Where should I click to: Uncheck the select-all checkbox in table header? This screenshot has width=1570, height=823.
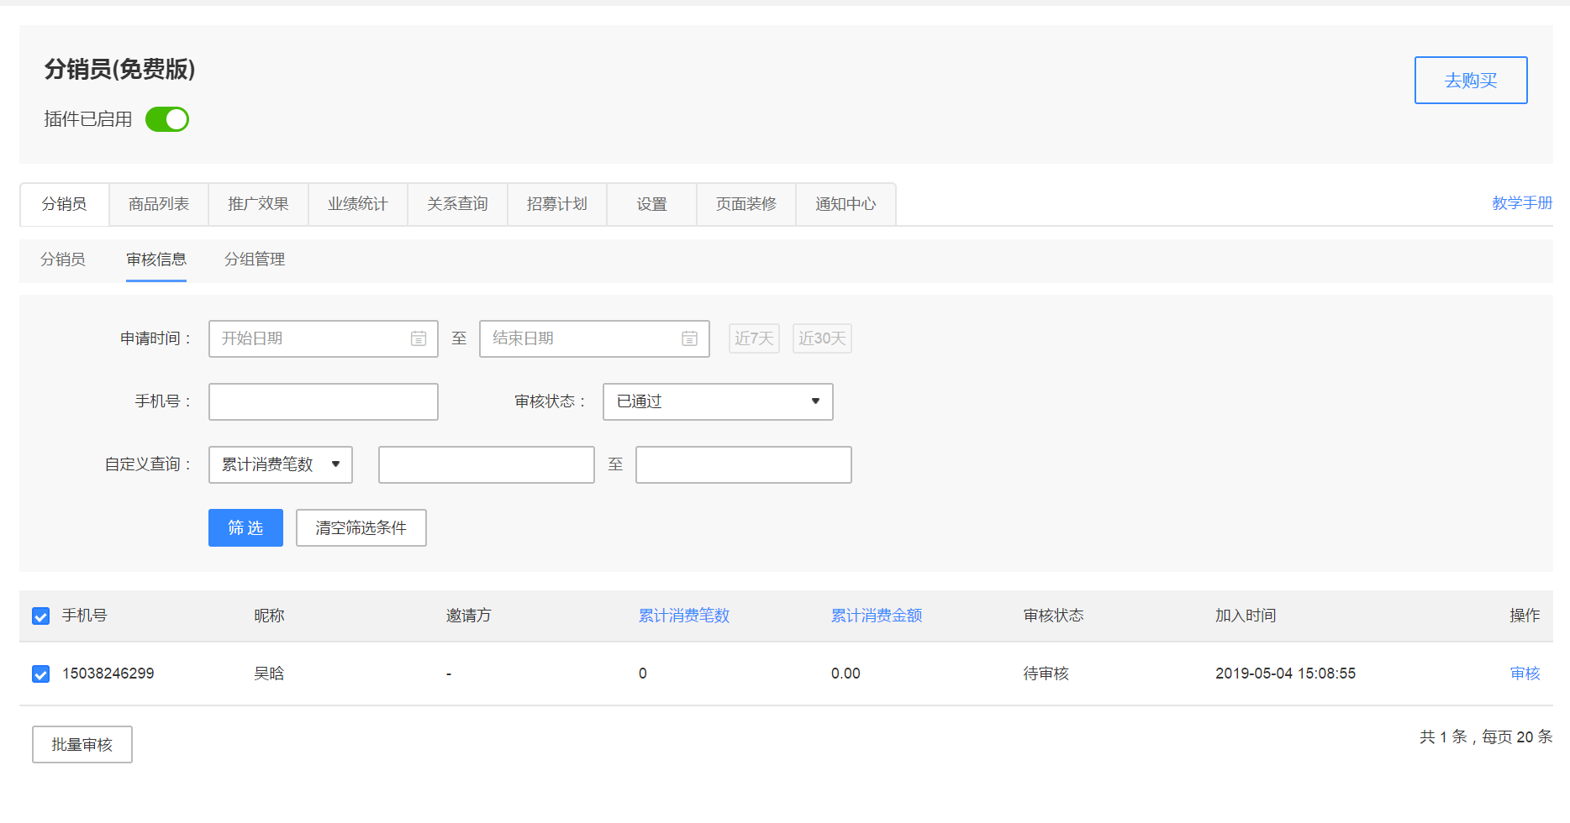(40, 616)
